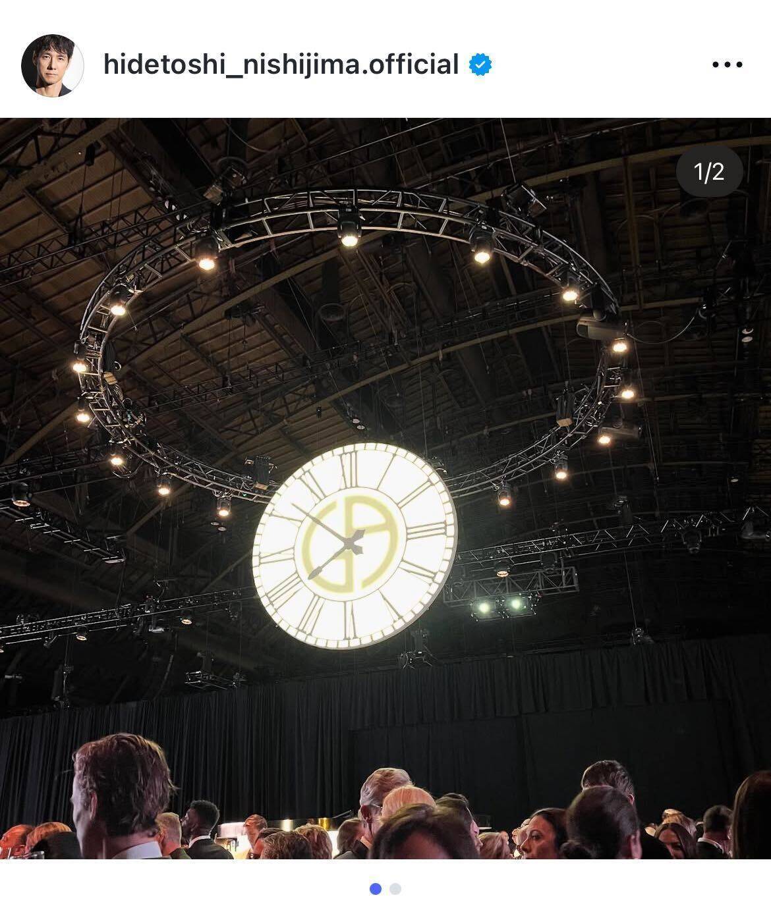
Task: Select the first blue carousel dot
Action: 376,889
